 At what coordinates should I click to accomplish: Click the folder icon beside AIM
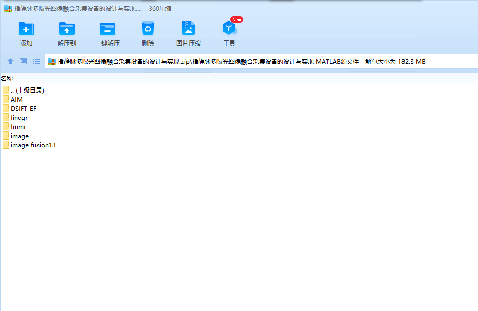click(6, 100)
